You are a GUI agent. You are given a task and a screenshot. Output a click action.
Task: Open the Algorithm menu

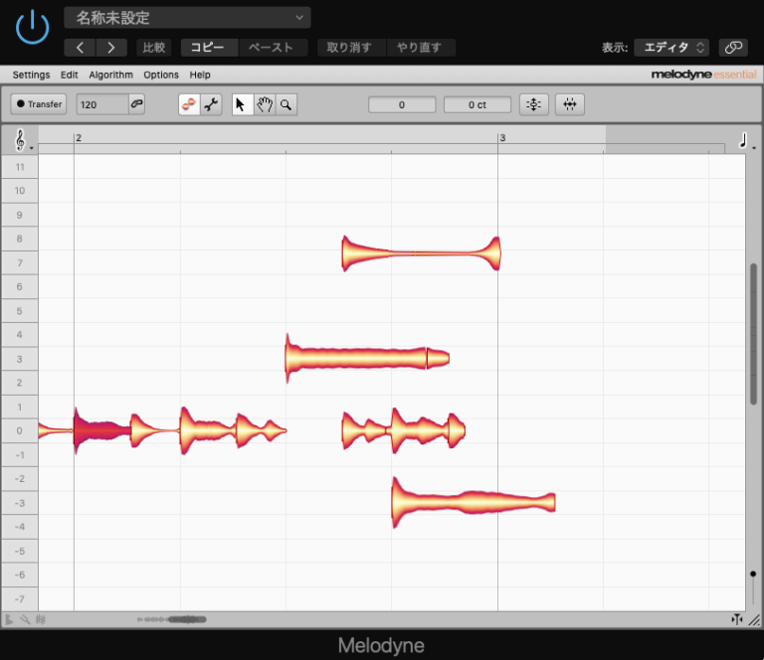point(110,75)
